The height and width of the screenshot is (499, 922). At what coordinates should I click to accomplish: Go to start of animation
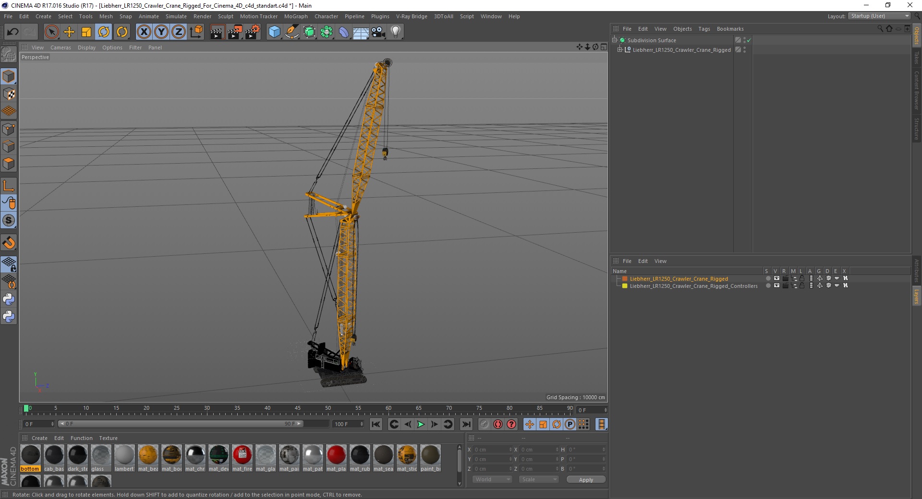click(376, 424)
